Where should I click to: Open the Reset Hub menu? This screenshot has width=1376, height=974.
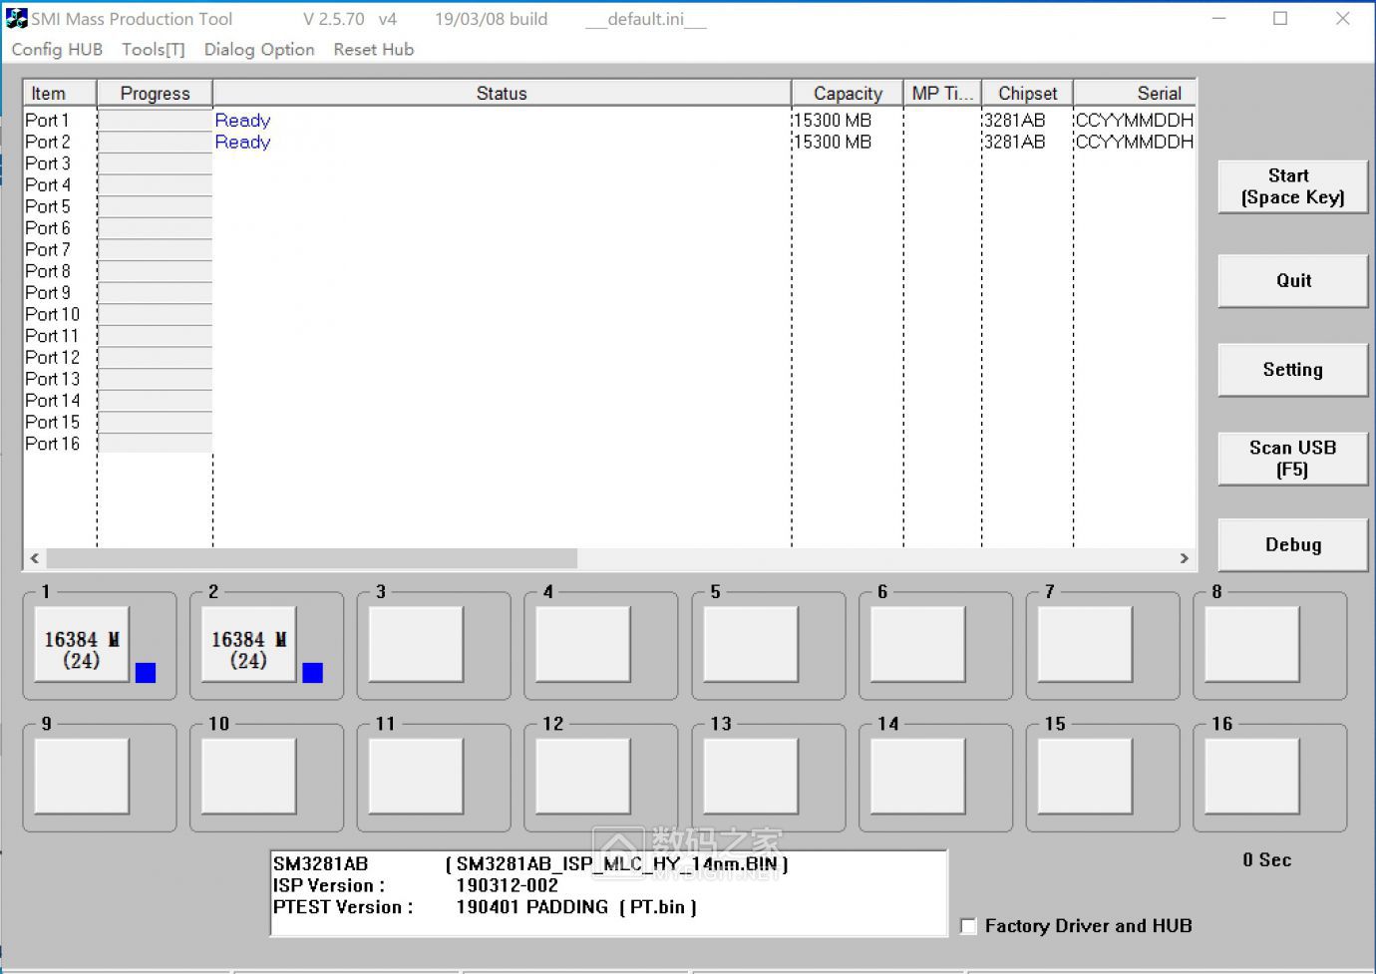[373, 50]
